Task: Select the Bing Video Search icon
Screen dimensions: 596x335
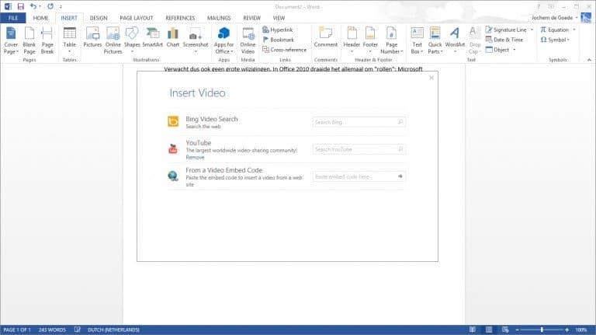Action: click(173, 121)
